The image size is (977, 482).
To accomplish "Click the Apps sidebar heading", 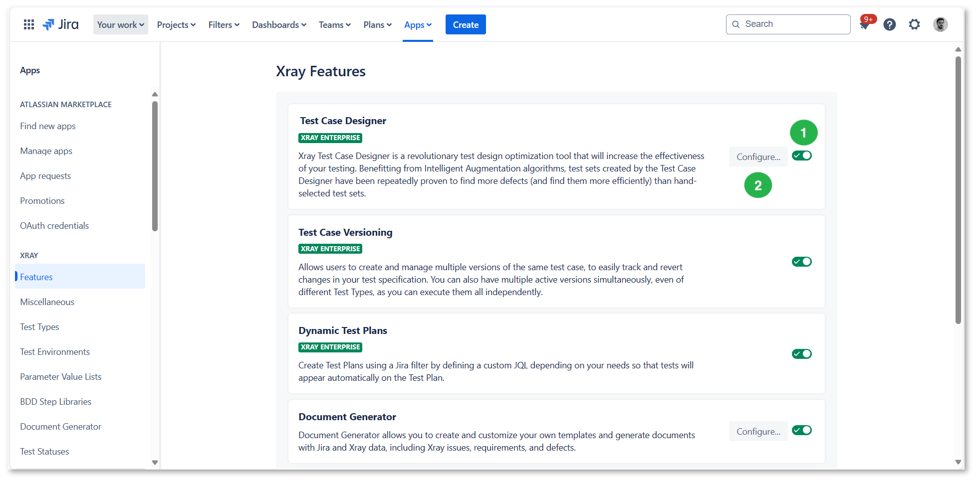I will (30, 70).
